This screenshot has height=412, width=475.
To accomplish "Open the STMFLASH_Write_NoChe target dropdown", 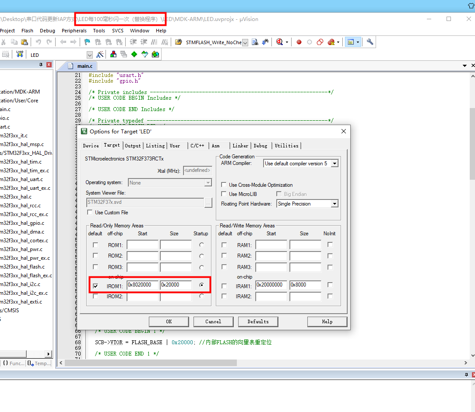I will 245,42.
